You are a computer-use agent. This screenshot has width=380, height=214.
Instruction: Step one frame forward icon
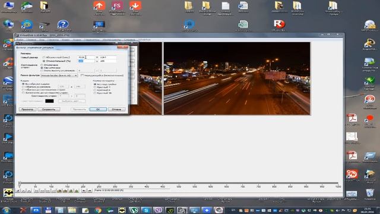[x=47, y=191]
